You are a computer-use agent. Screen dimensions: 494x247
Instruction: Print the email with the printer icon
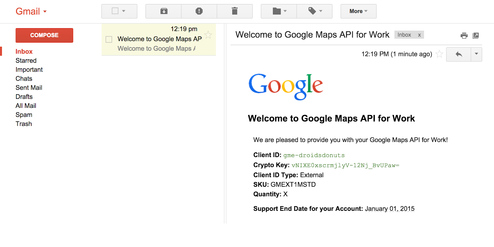click(x=464, y=36)
